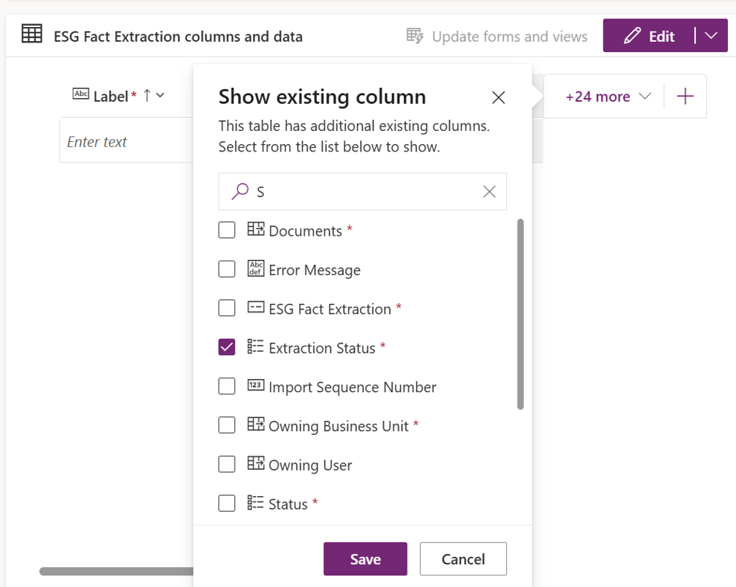Image resolution: width=736 pixels, height=587 pixels.
Task: Select the Owning User list item
Action: tap(310, 465)
